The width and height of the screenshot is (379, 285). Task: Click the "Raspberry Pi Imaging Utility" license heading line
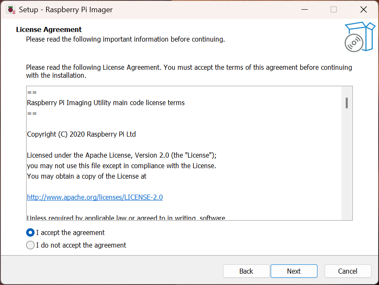click(106, 103)
